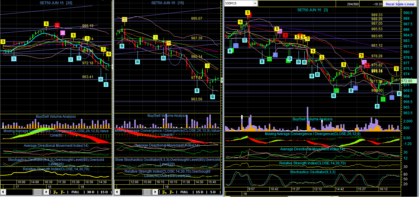Click the 963.56 price level label

click(197, 99)
